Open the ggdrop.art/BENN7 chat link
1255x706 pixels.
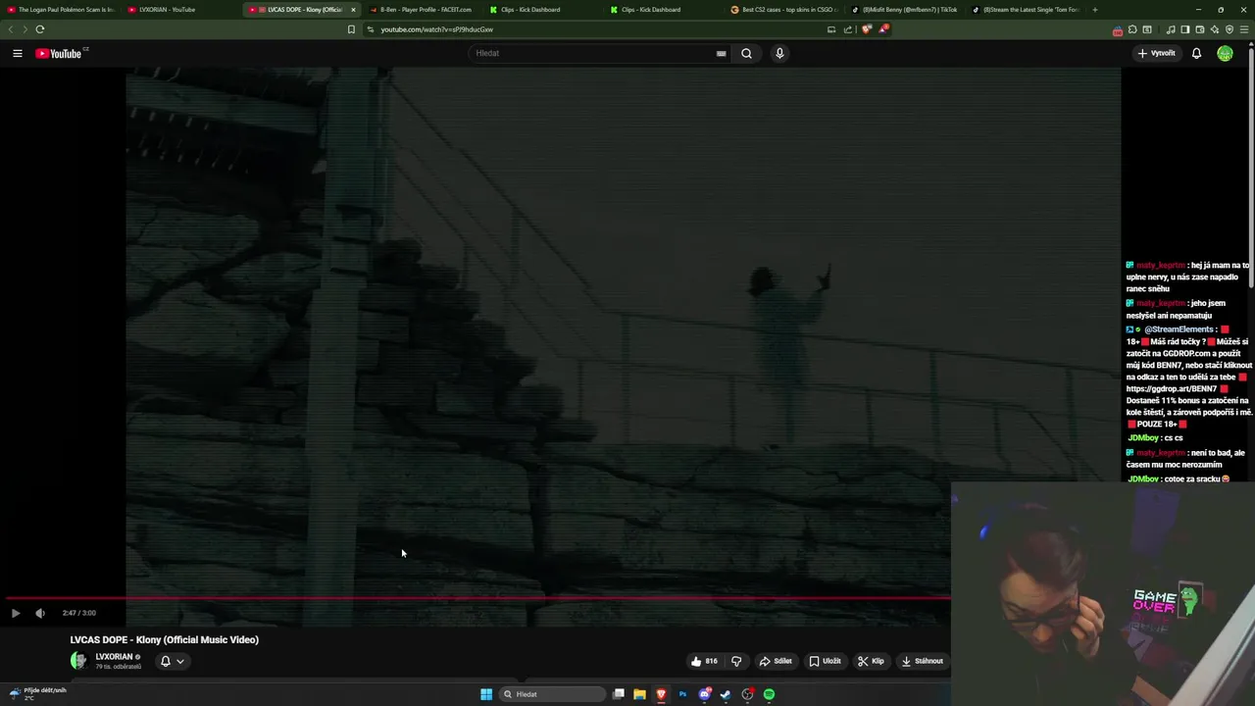click(x=1172, y=388)
